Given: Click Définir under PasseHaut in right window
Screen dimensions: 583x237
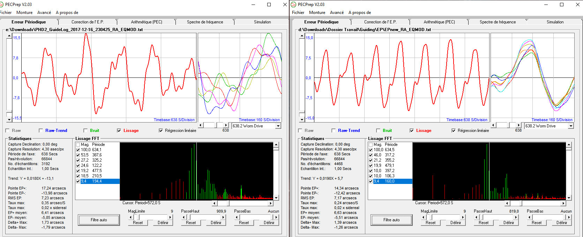Looking at the screenshot, I should point(508,223).
